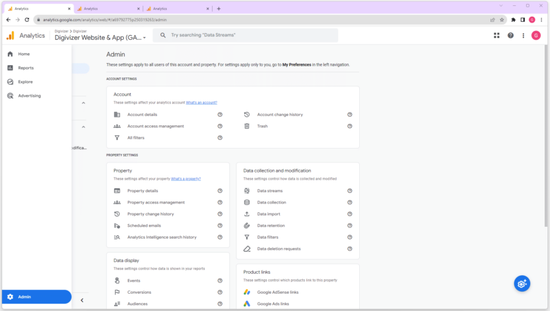Go to the Explore section
This screenshot has height=311, width=550.
pyautogui.click(x=25, y=82)
